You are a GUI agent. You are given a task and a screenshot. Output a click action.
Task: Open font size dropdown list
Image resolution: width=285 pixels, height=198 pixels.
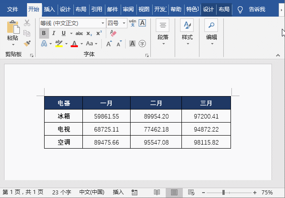coord(124,23)
